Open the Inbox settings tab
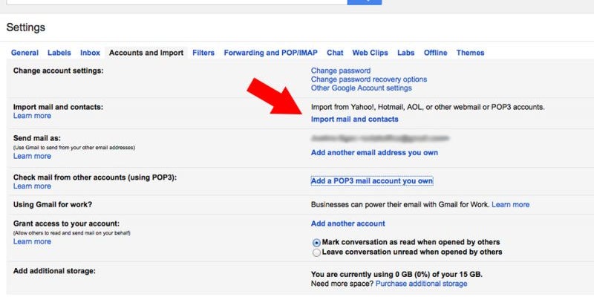This screenshot has width=594, height=297. (90, 53)
